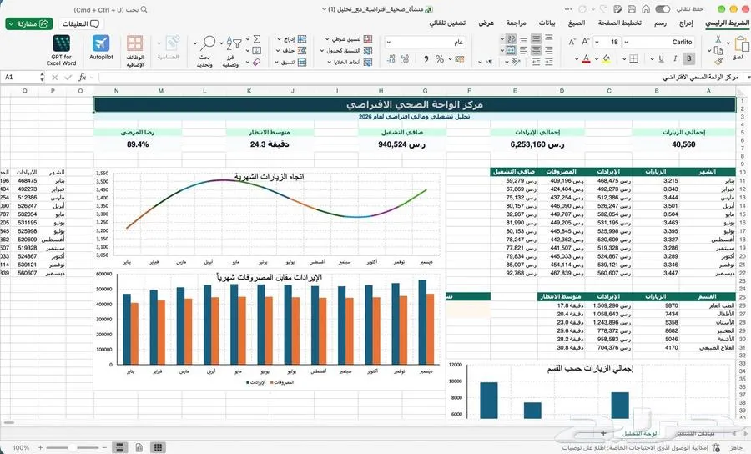Click the Save disk icon in title bar
This screenshot has width=751, height=454.
click(x=632, y=9)
